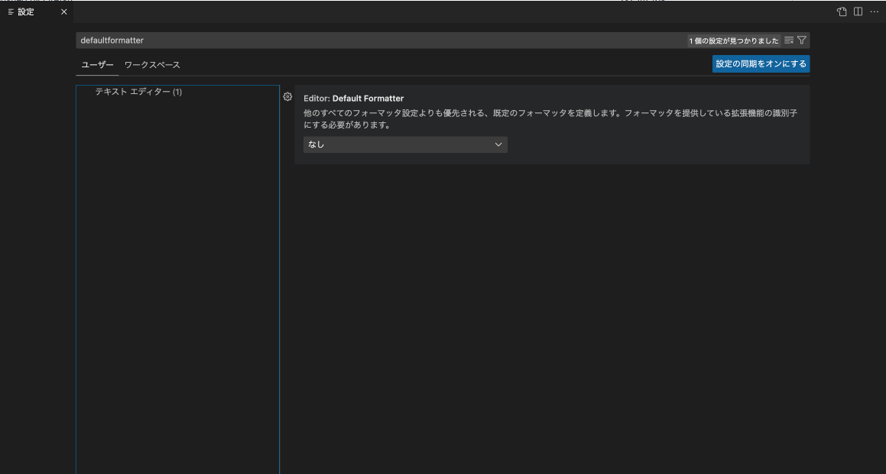The height and width of the screenshot is (474, 886).
Task: Clear settings search input using clear icon
Action: [x=789, y=39]
